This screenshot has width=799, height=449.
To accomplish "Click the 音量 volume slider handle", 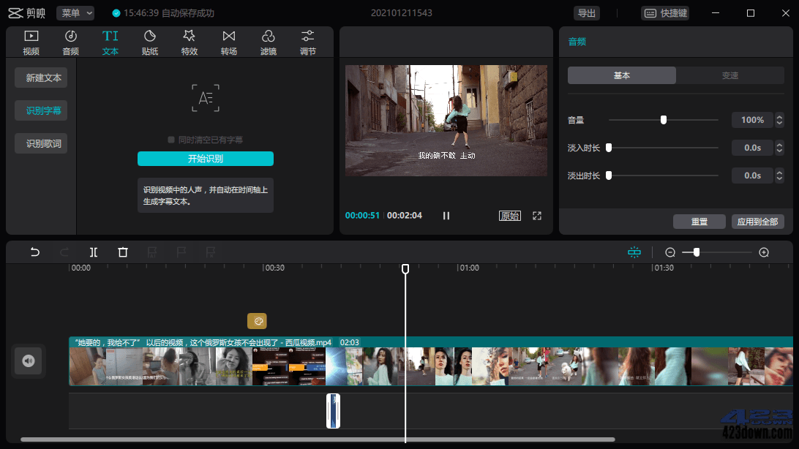I will point(663,119).
